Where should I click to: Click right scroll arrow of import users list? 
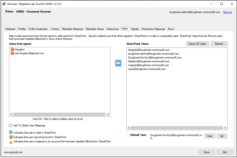point(108,115)
